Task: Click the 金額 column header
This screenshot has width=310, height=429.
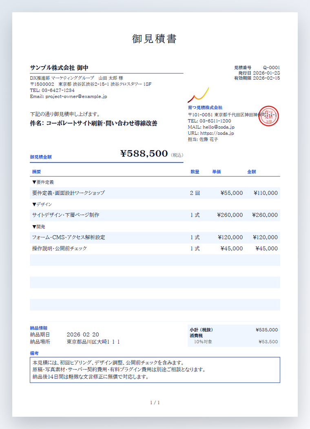Action: (x=252, y=172)
